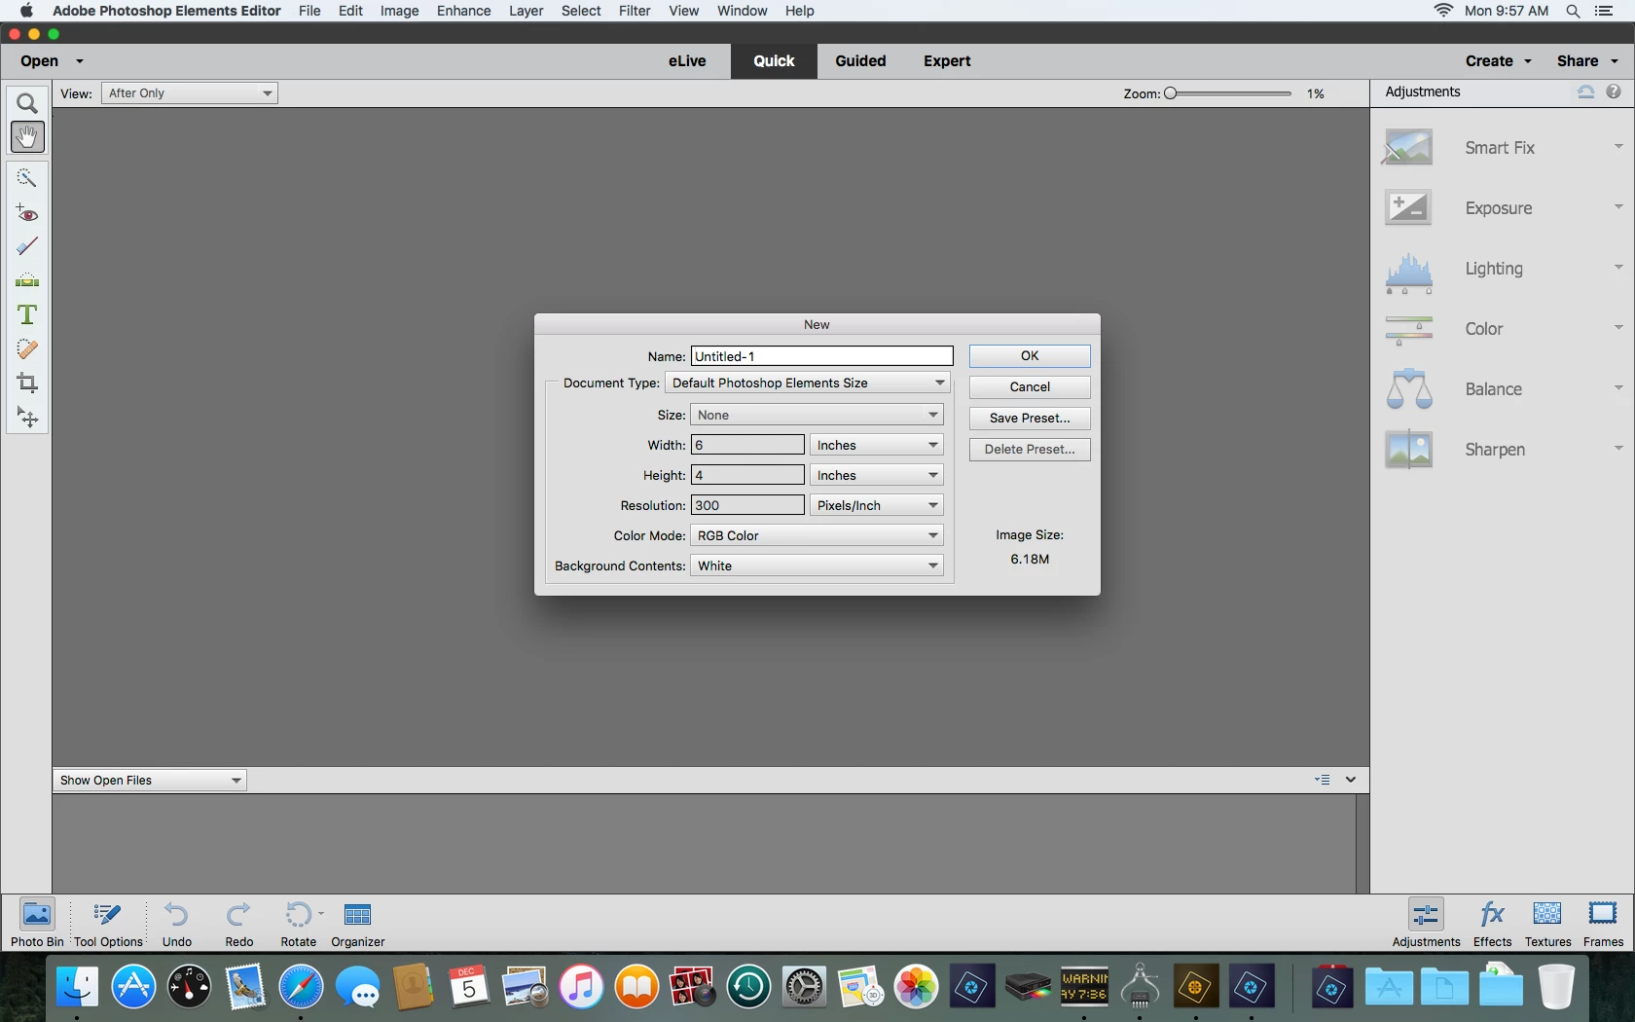Image resolution: width=1635 pixels, height=1022 pixels.
Task: Switch to the eLive tab
Action: (687, 61)
